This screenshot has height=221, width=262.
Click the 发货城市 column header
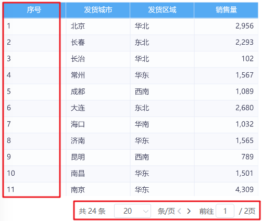click(98, 10)
